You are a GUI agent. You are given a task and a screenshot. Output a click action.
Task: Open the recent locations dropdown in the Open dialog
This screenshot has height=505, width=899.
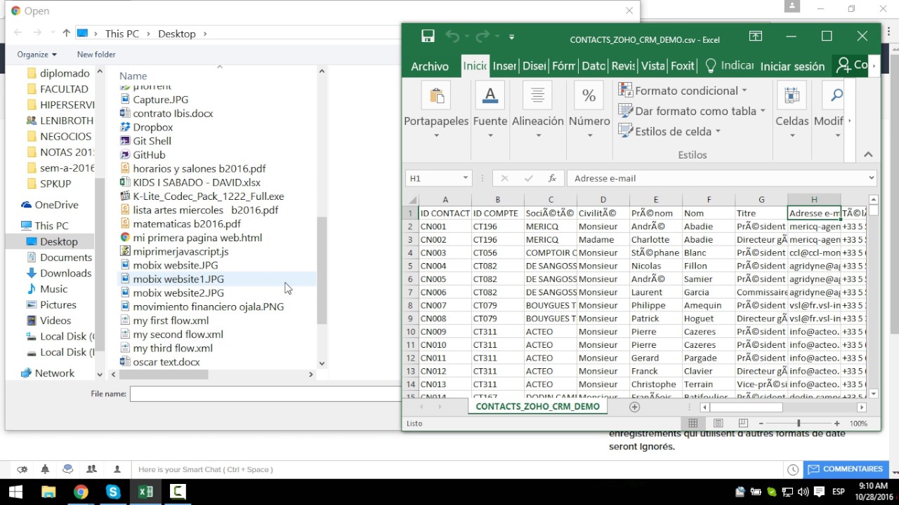coord(52,33)
